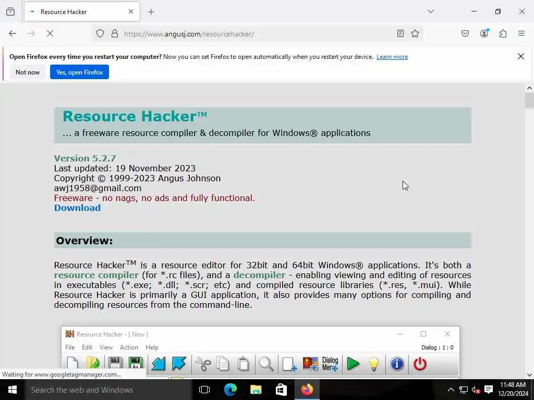The image size is (534, 400).
Task: Click the light bulb icon
Action: click(373, 364)
